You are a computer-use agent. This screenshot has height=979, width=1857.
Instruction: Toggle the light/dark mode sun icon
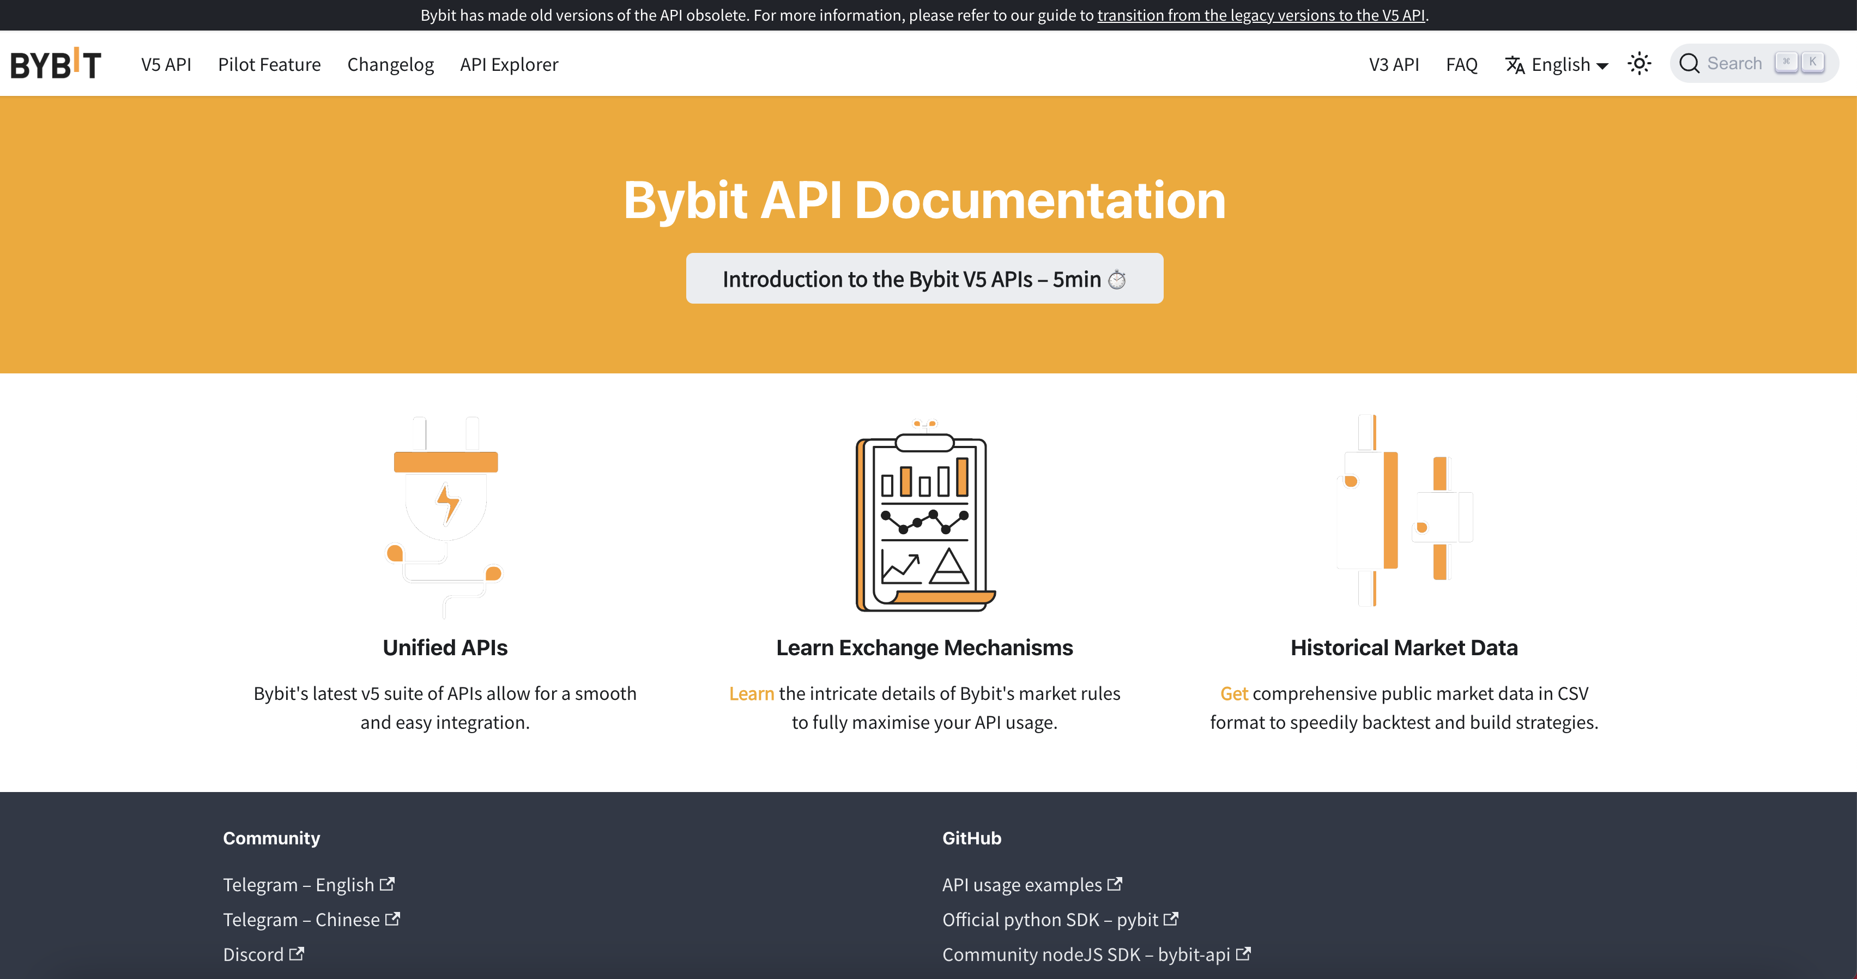click(1640, 63)
